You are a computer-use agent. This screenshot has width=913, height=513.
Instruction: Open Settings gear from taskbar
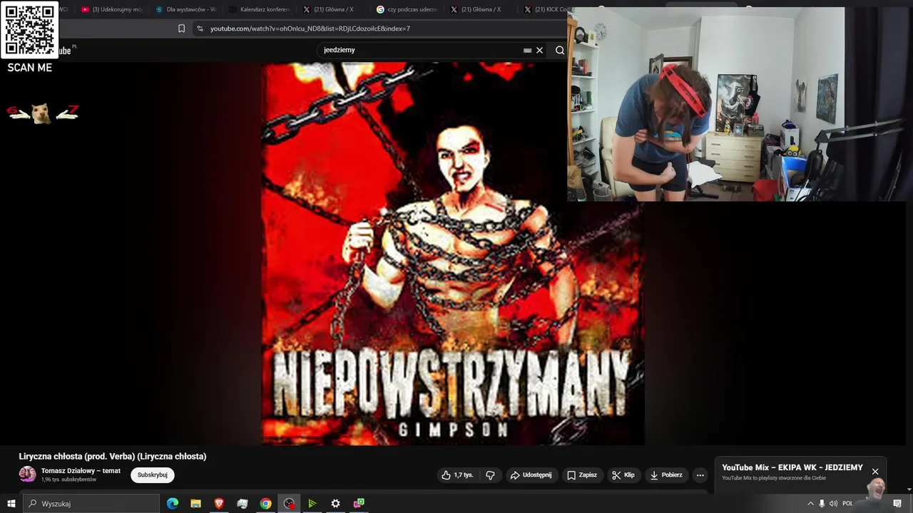click(335, 504)
